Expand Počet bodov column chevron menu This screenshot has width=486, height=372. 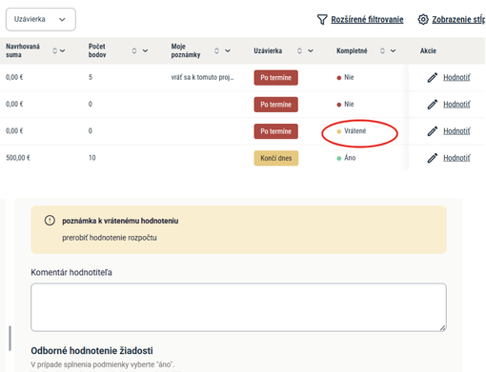tap(145, 50)
